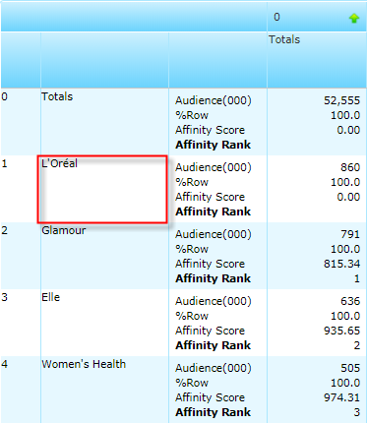Click Glamour affinity score 815.34
The width and height of the screenshot is (367, 423).
click(341, 264)
